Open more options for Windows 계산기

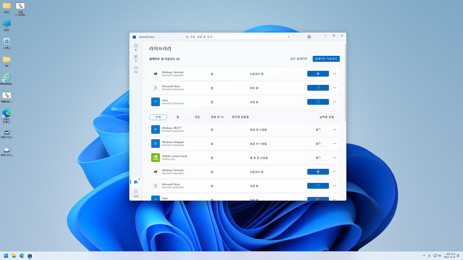(x=335, y=129)
